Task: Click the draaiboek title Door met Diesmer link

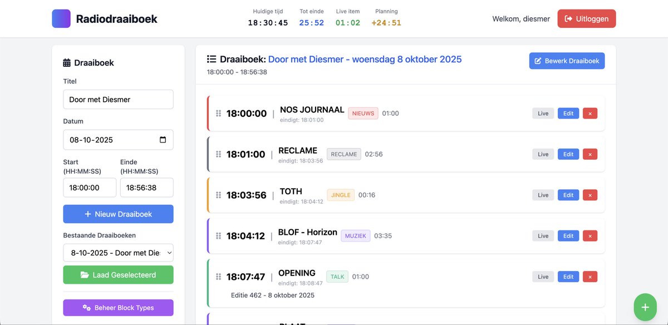Action: [365, 59]
